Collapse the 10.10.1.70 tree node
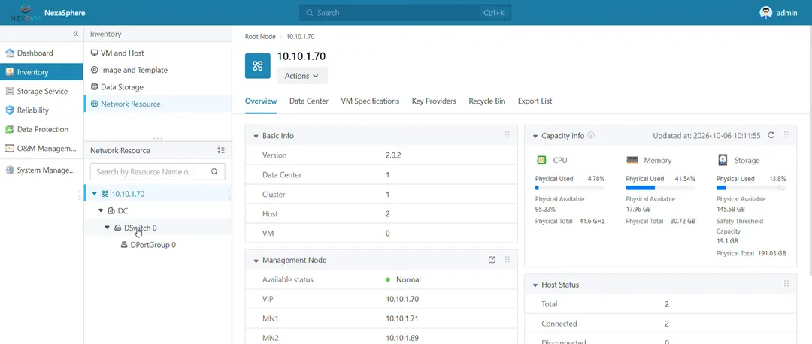 pos(94,194)
